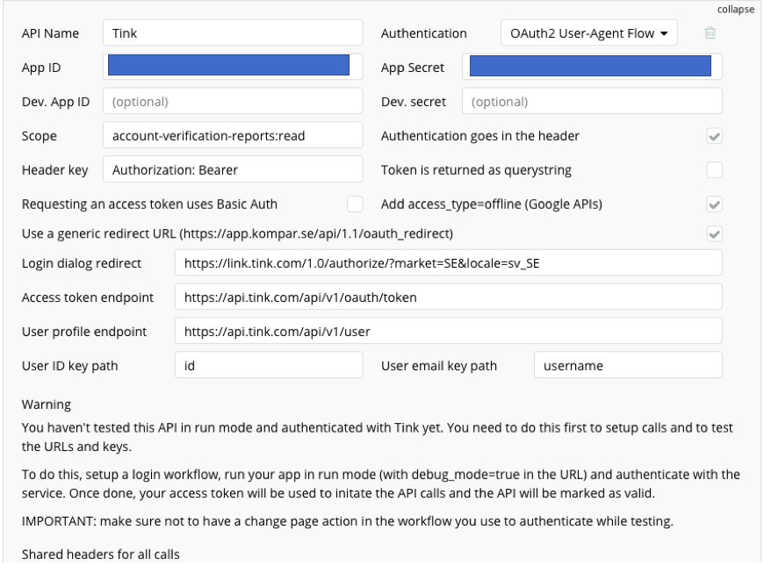The width and height of the screenshot is (764, 566).
Task: Click the IMPORTANT change page action notice
Action: 348,521
